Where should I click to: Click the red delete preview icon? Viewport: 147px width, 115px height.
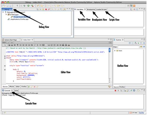pyautogui.click(x=34, y=87)
